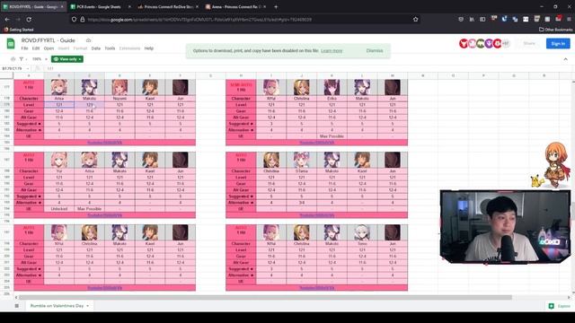Open the Edit menu

click(x=36, y=48)
